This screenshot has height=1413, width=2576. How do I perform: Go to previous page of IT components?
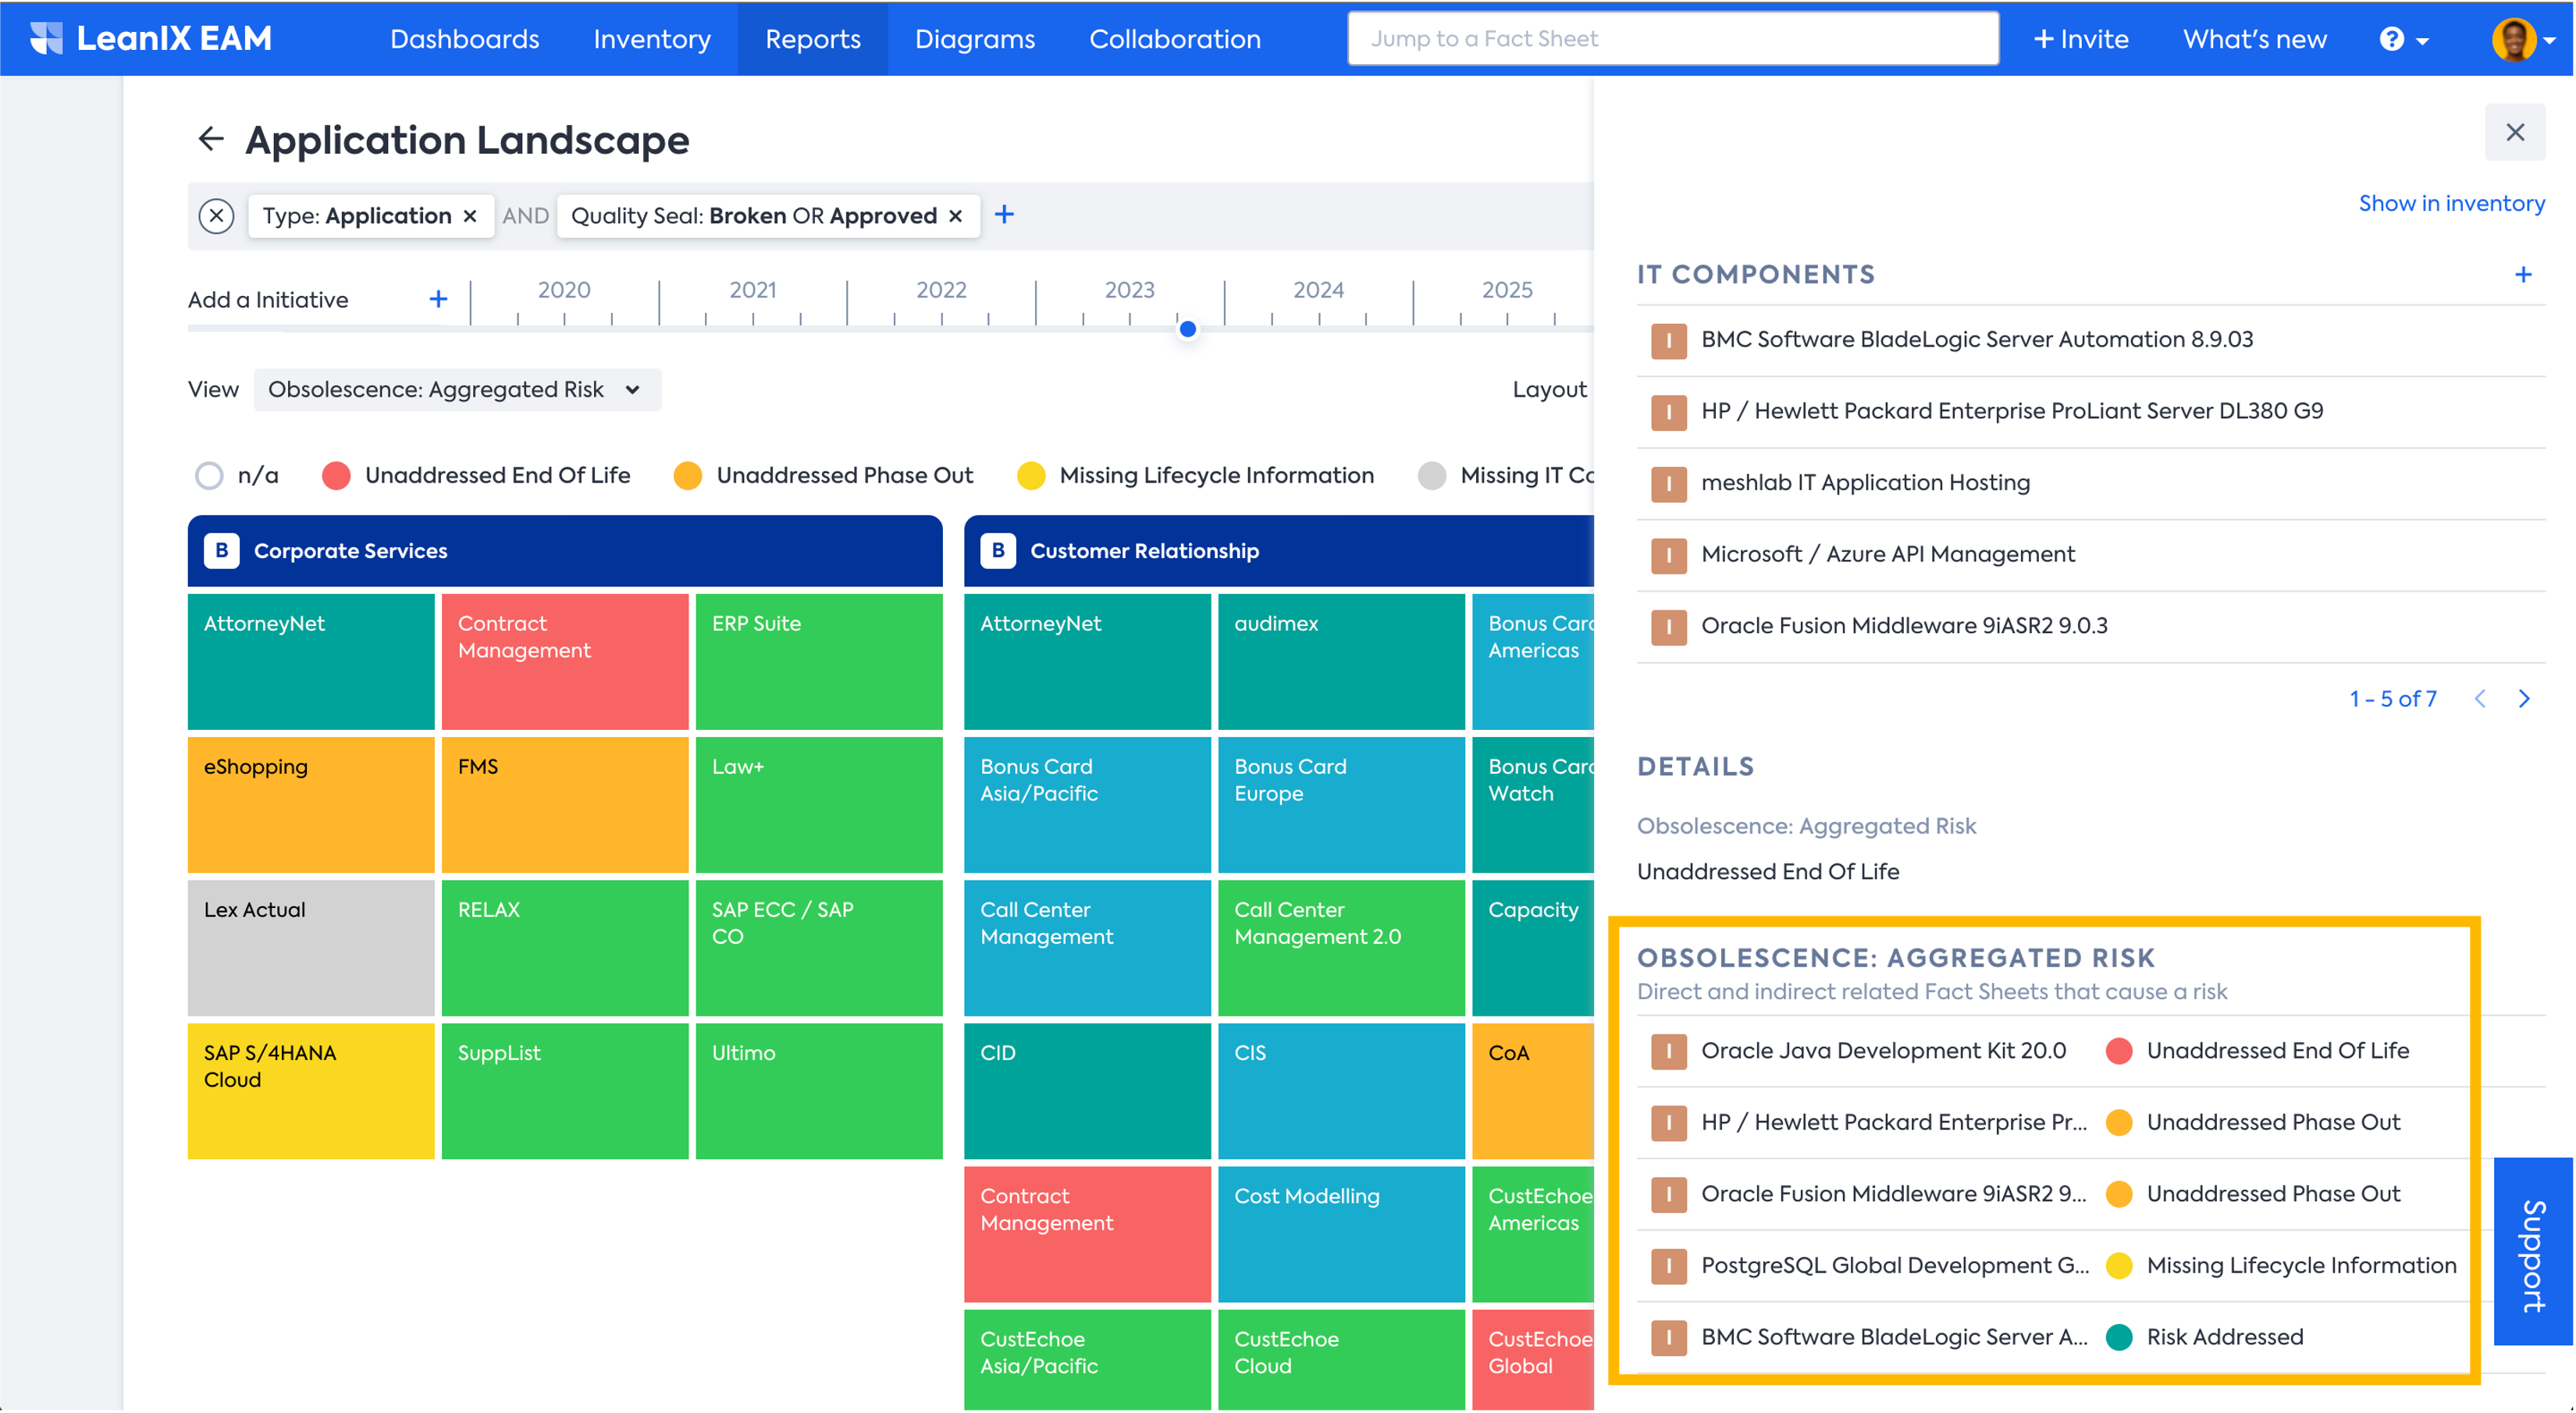coord(2479,698)
